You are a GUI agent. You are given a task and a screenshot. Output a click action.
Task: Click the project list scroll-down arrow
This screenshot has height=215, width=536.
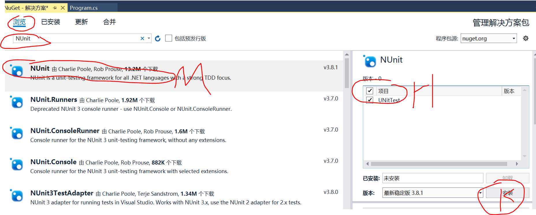click(524, 156)
